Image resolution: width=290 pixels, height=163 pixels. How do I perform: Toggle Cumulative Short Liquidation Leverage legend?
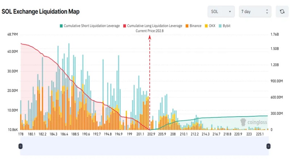click(90, 26)
